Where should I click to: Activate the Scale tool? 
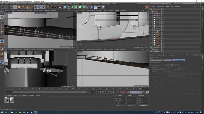pos(19,7)
